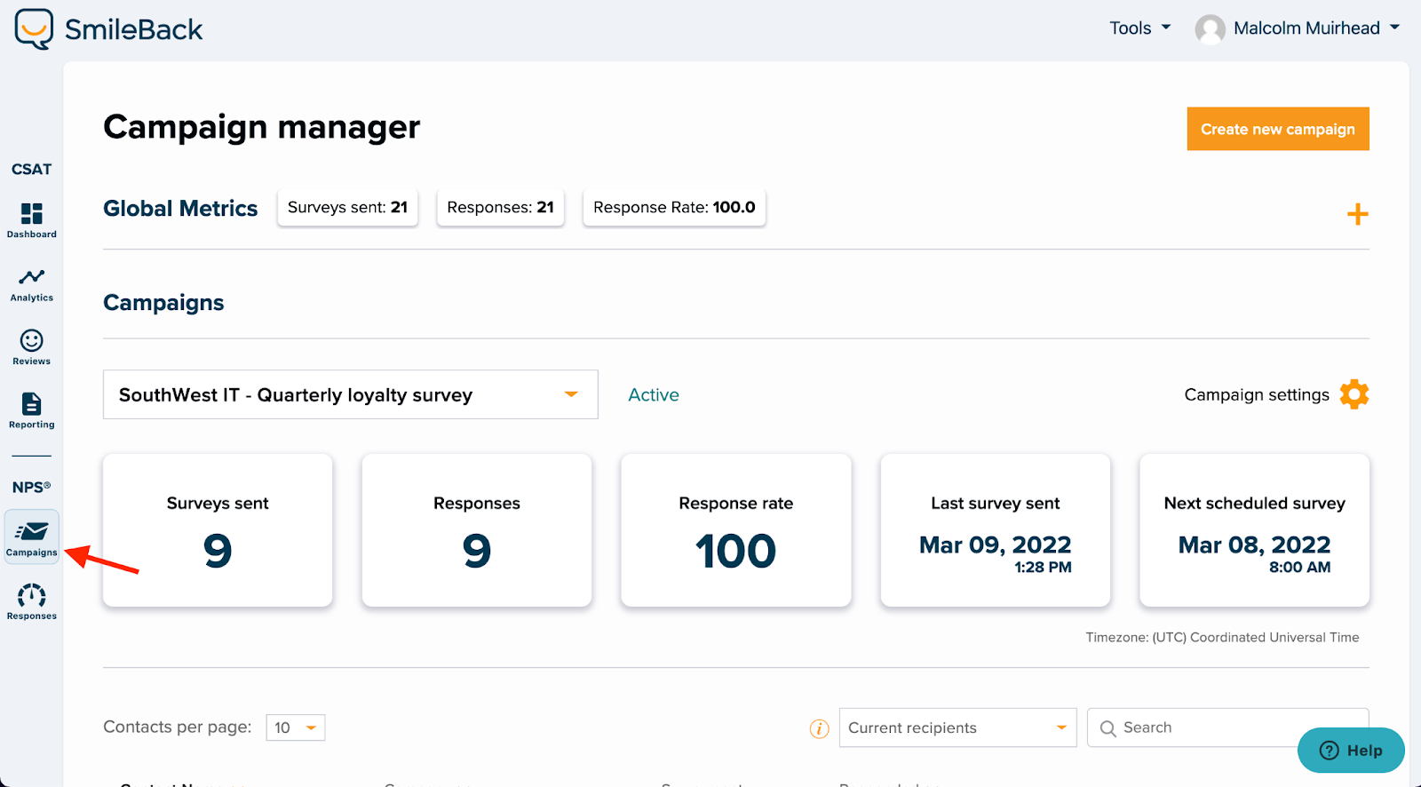Click the Responses: 21 metric chip

point(500,207)
